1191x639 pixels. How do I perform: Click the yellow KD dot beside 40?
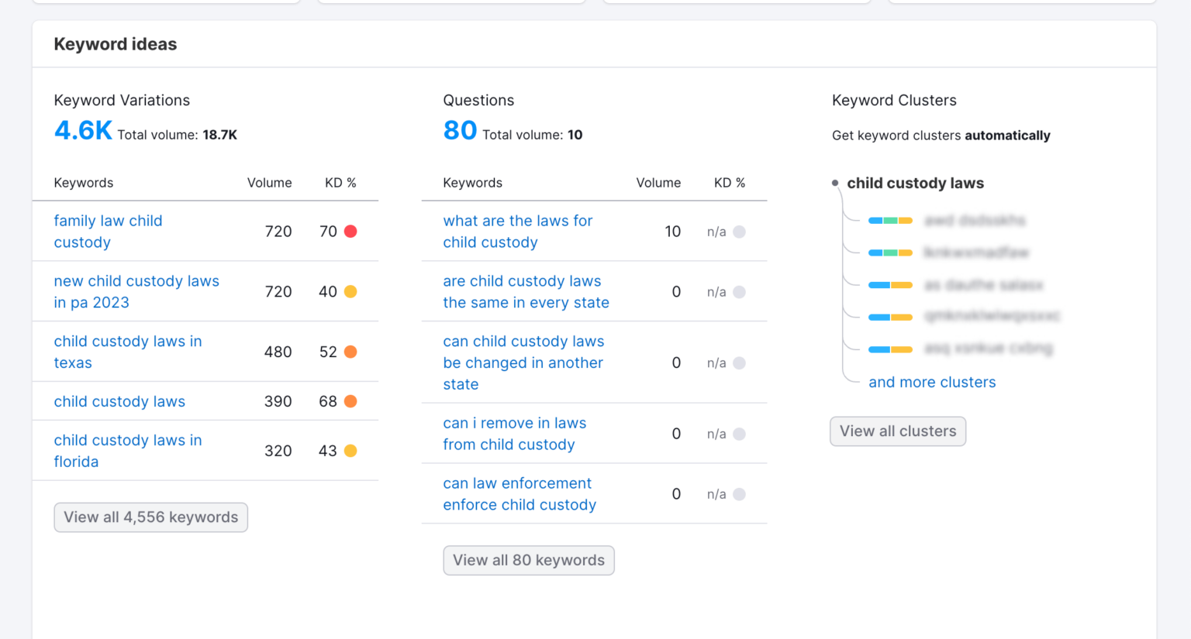click(350, 292)
